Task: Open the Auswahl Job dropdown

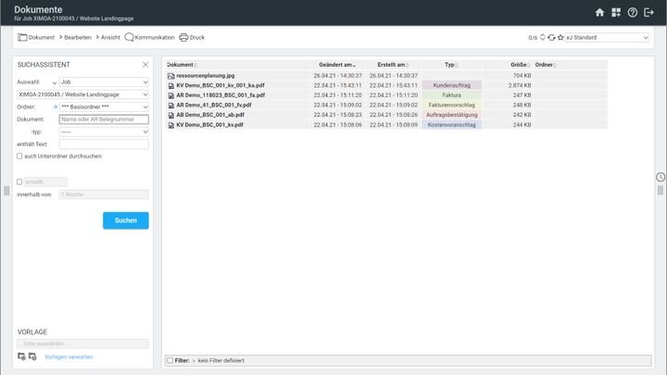Action: (104, 82)
